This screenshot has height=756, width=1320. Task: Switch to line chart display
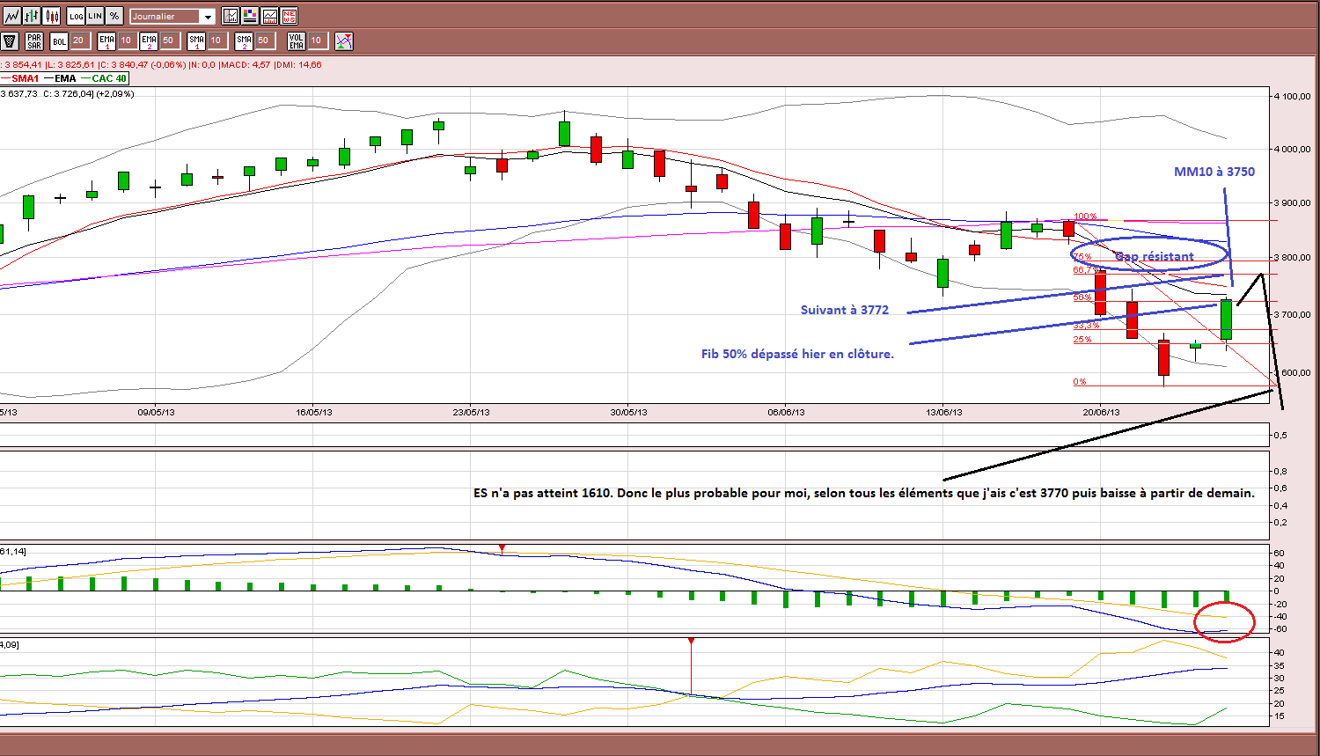(12, 16)
